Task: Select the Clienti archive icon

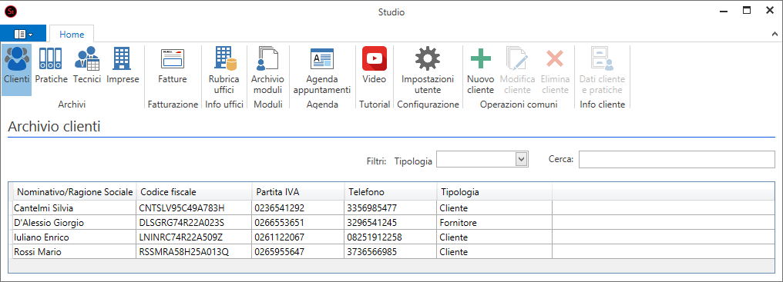Action: (x=16, y=69)
